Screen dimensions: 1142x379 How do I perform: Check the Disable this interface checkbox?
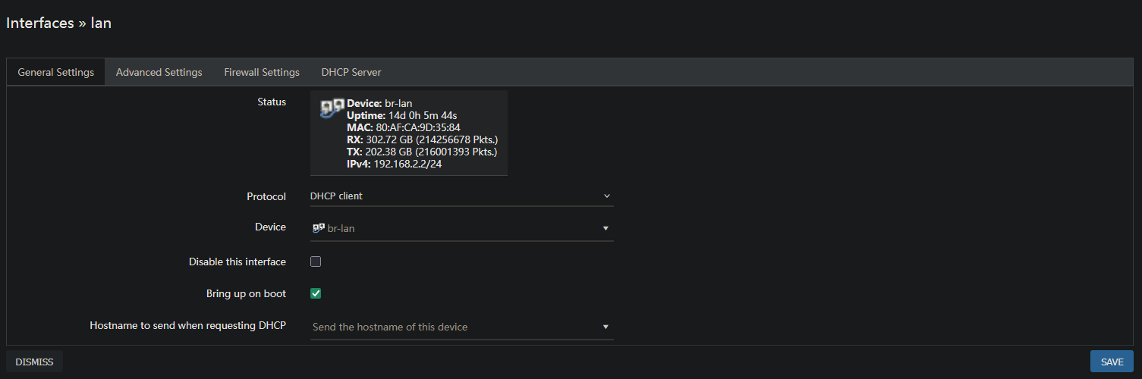click(316, 262)
